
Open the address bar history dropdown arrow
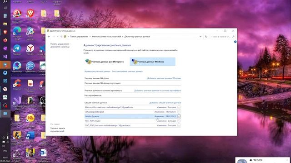tap(201, 37)
